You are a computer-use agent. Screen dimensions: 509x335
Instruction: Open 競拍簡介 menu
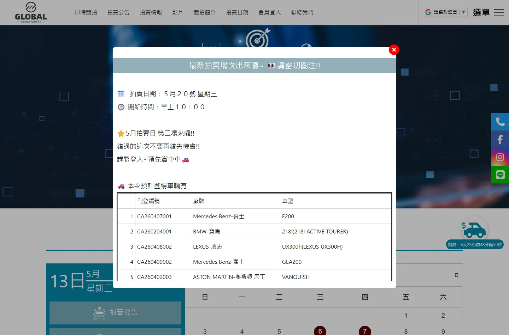click(205, 12)
